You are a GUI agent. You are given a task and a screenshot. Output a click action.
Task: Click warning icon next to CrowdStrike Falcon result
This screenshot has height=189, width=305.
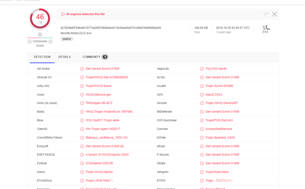click(x=82, y=138)
